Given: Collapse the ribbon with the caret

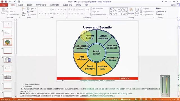Looking at the screenshot, I should click(178, 18).
